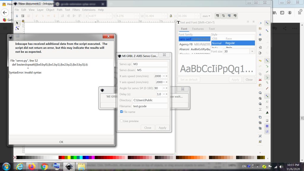Click the ruler guide lock icon
The height and width of the screenshot is (171, 304).
point(23,21)
